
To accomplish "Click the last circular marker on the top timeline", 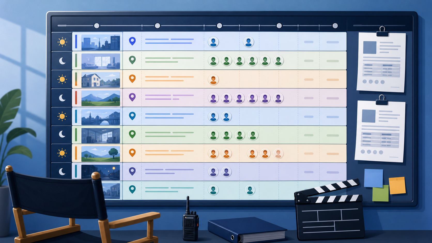I will (x=335, y=26).
